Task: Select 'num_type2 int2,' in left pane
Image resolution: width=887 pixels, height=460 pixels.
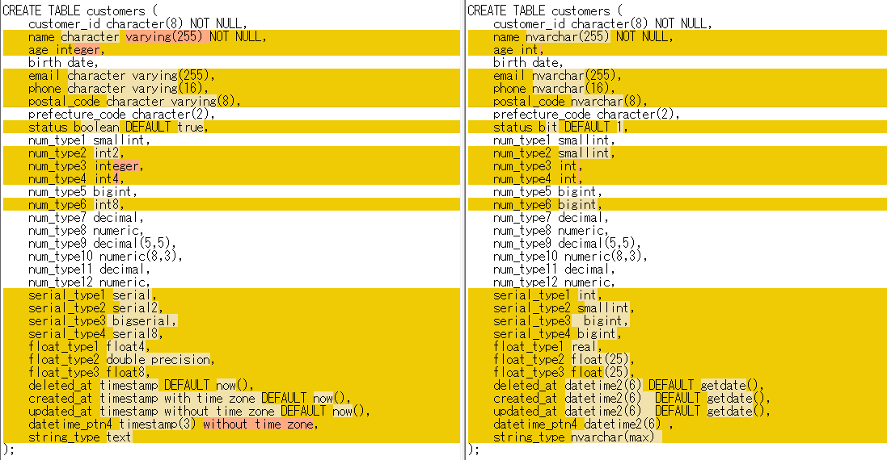Action: pyautogui.click(x=76, y=153)
